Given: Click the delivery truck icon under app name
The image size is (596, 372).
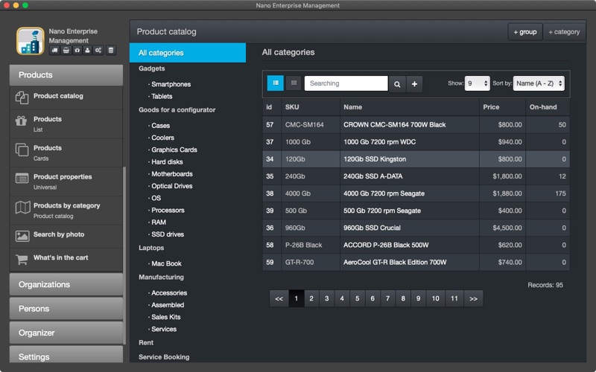Looking at the screenshot, I should coord(54,51).
